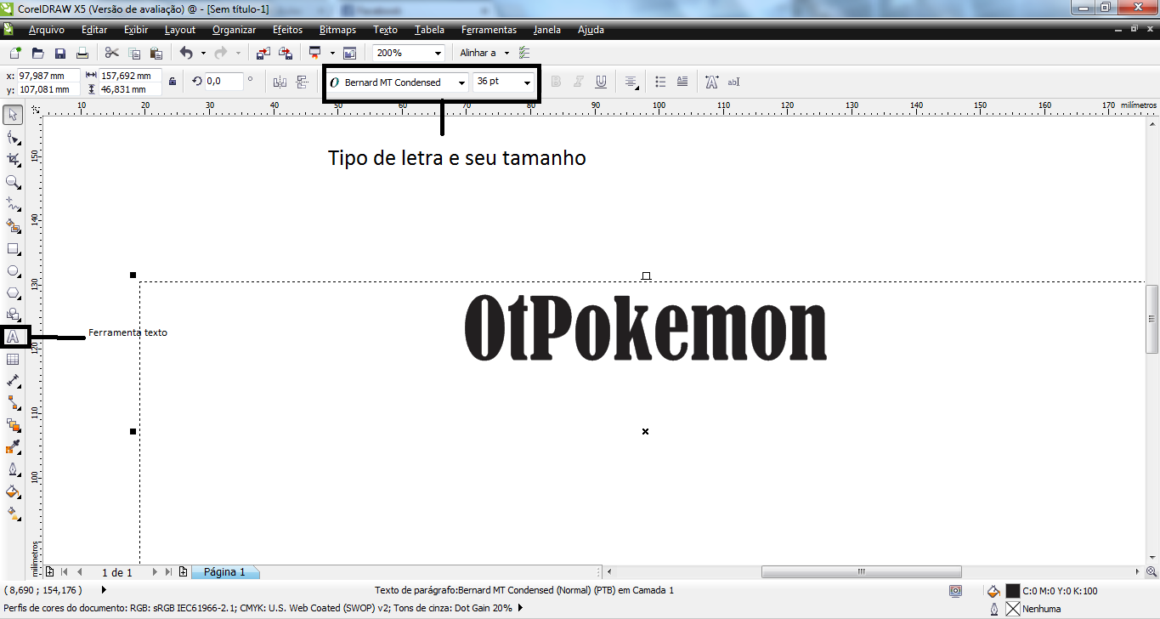The image size is (1160, 619).
Task: Undo the last action
Action: (x=186, y=53)
